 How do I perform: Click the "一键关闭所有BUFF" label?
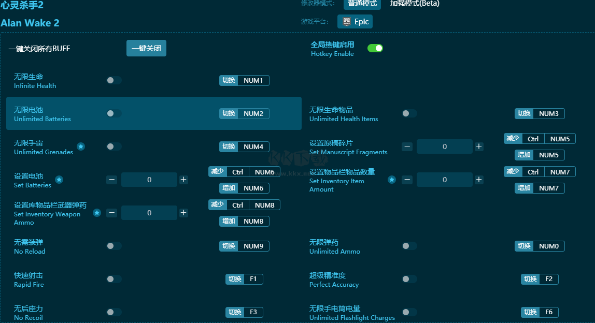point(39,49)
